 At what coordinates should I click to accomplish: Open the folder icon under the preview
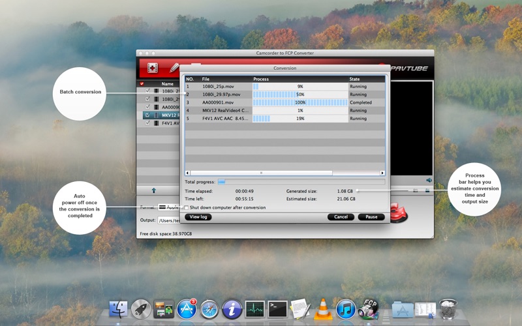pyautogui.click(x=427, y=190)
